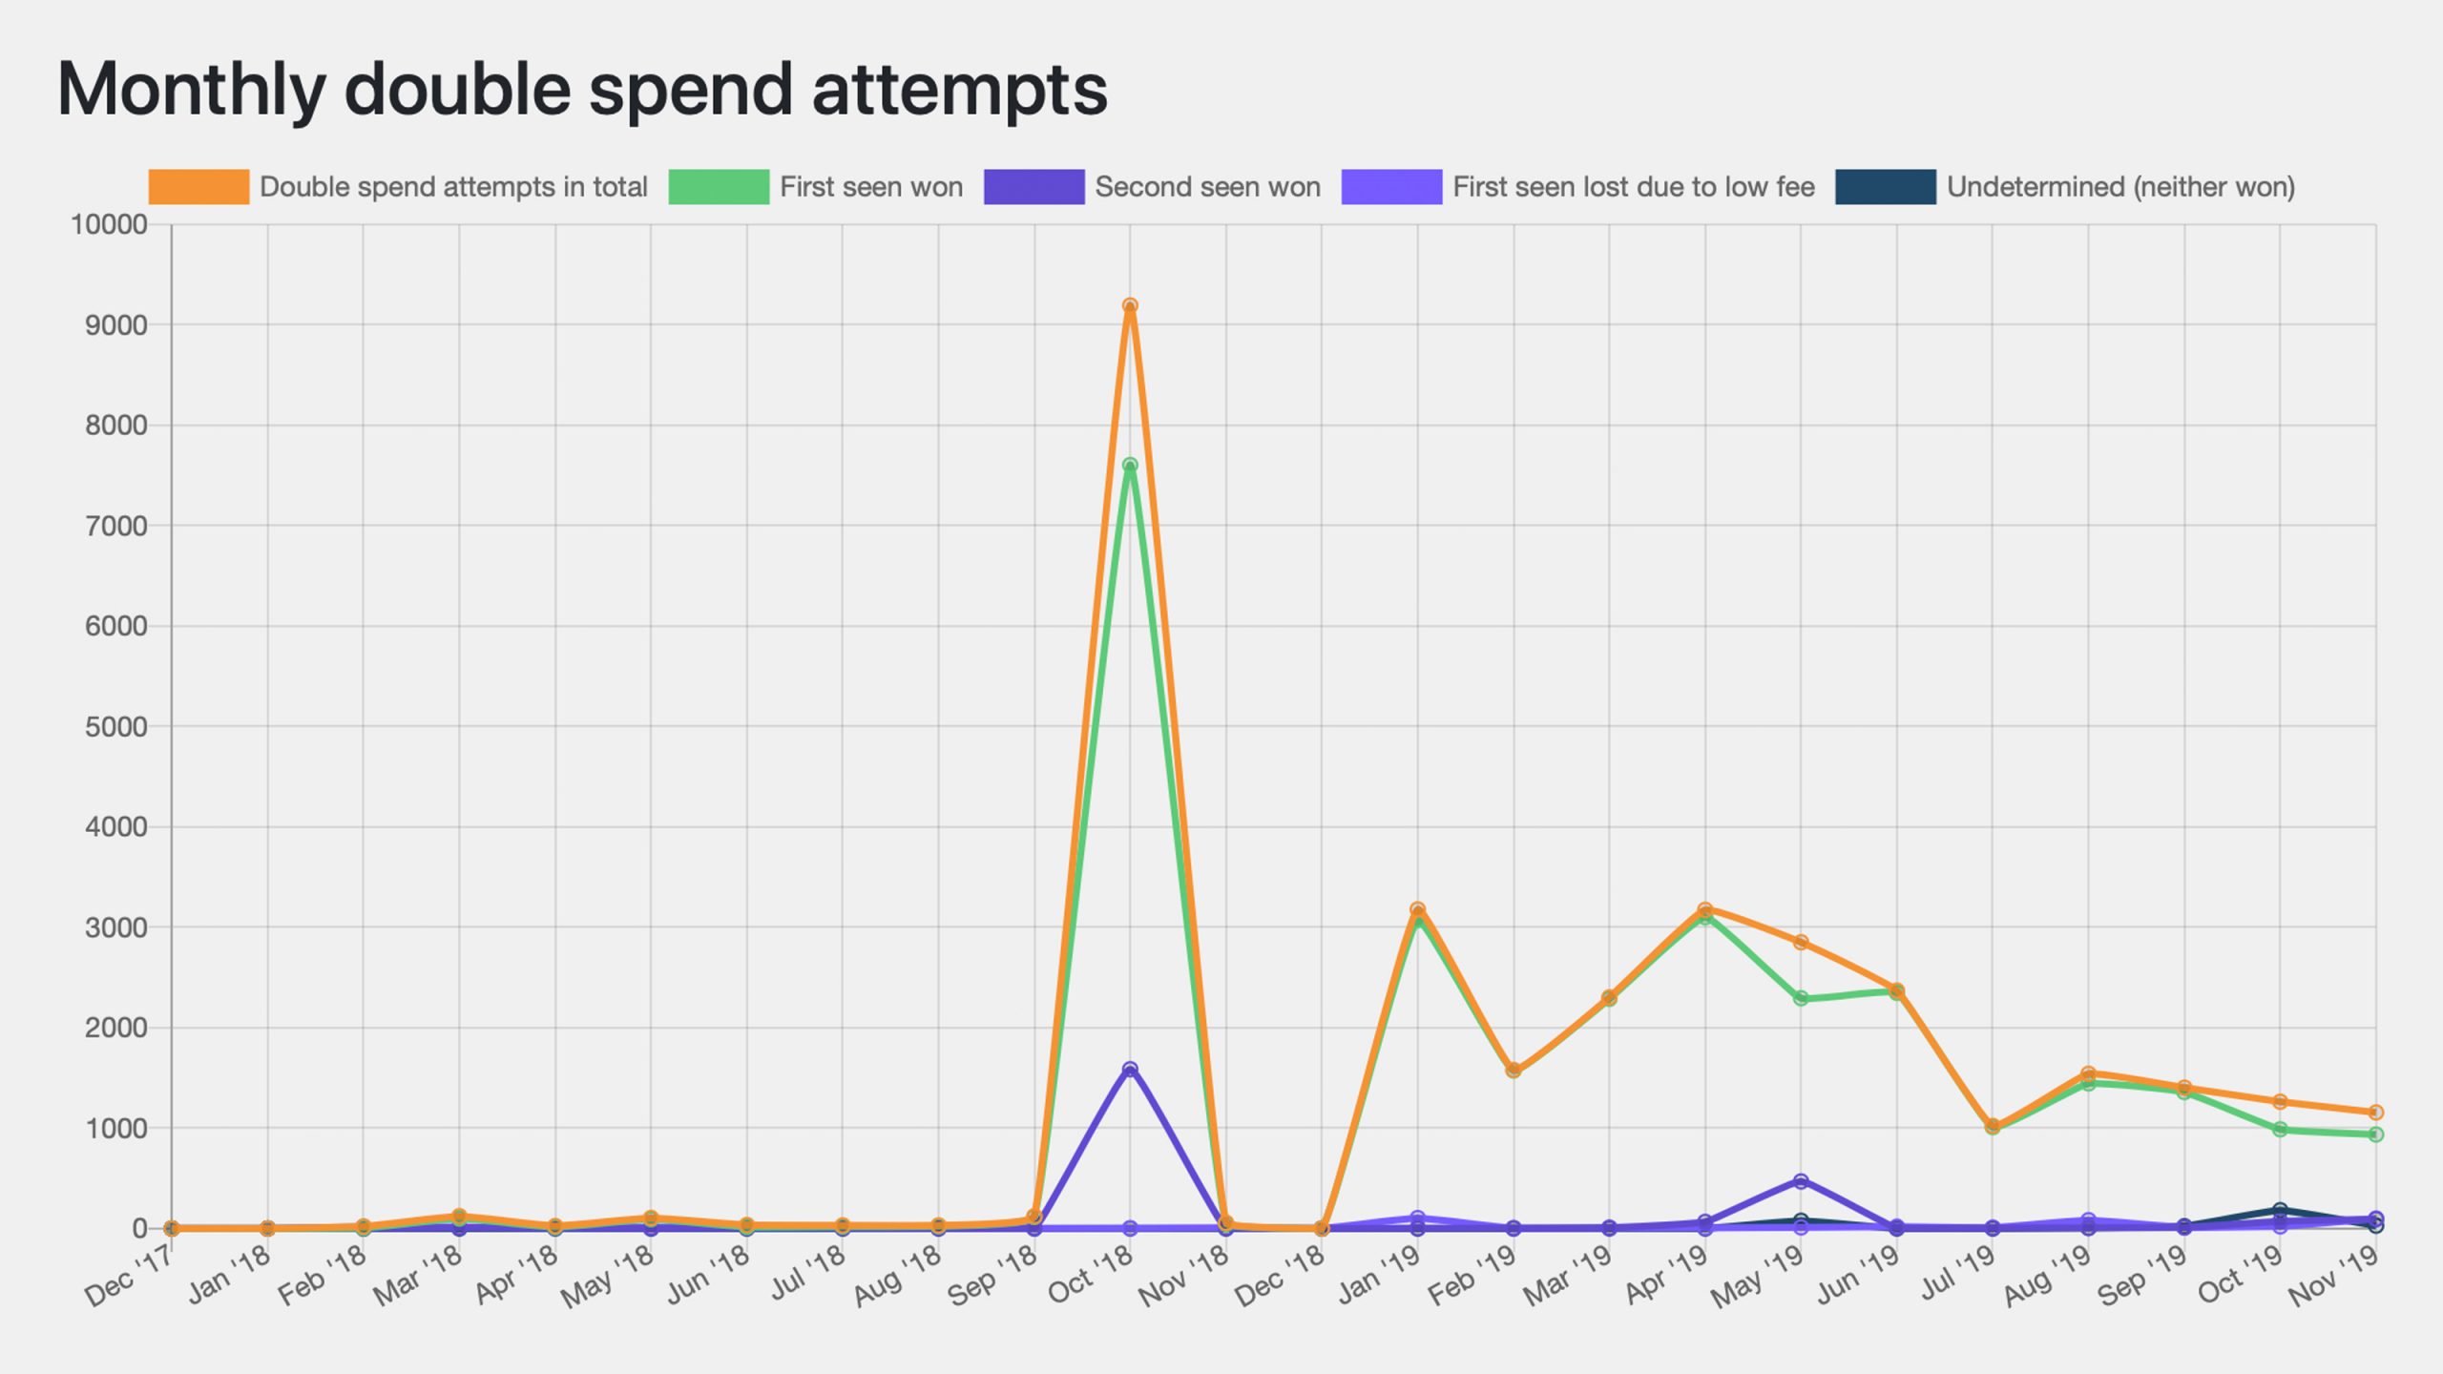Screen dimensions: 2443x1374
Task: Select the orange data point at Jan '19
Action: point(1417,909)
